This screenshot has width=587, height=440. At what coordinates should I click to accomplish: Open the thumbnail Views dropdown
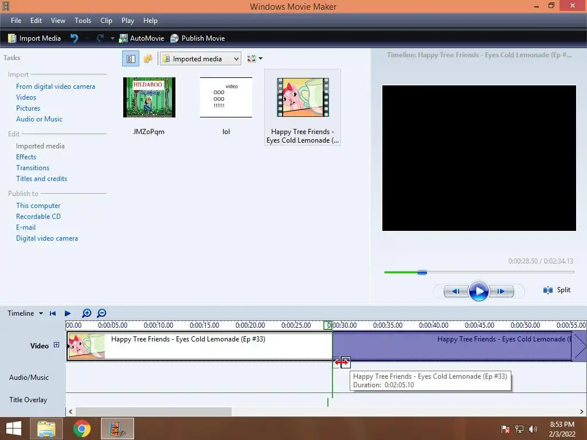point(255,59)
